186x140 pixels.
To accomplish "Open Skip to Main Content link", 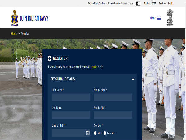I will pos(96,3).
